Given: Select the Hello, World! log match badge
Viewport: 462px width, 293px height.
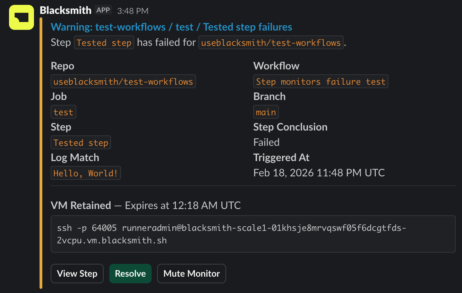Looking at the screenshot, I should click(x=86, y=173).
